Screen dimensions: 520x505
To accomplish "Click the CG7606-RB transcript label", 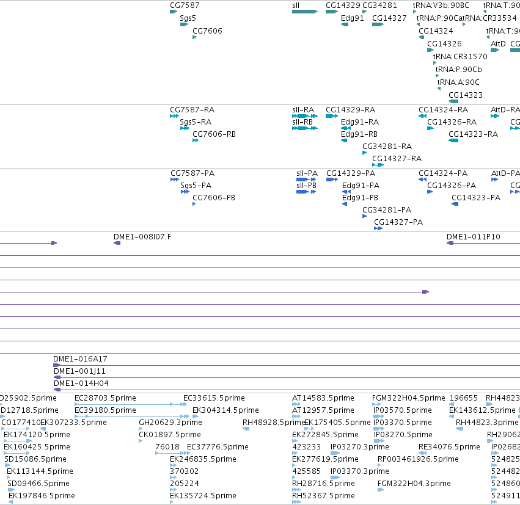I will pyautogui.click(x=214, y=134).
